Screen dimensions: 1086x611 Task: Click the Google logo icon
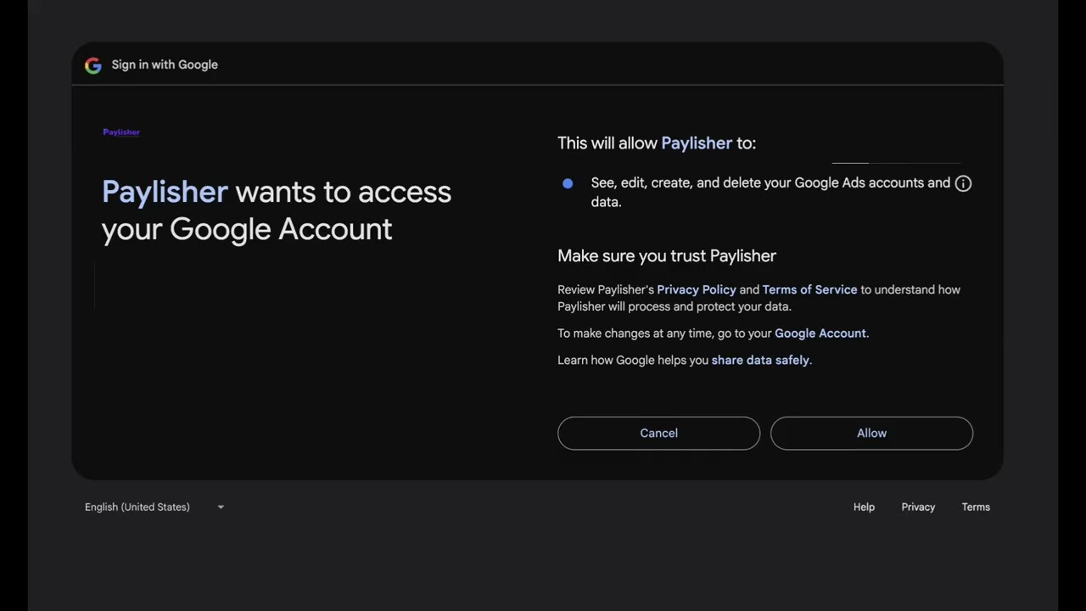click(x=93, y=65)
